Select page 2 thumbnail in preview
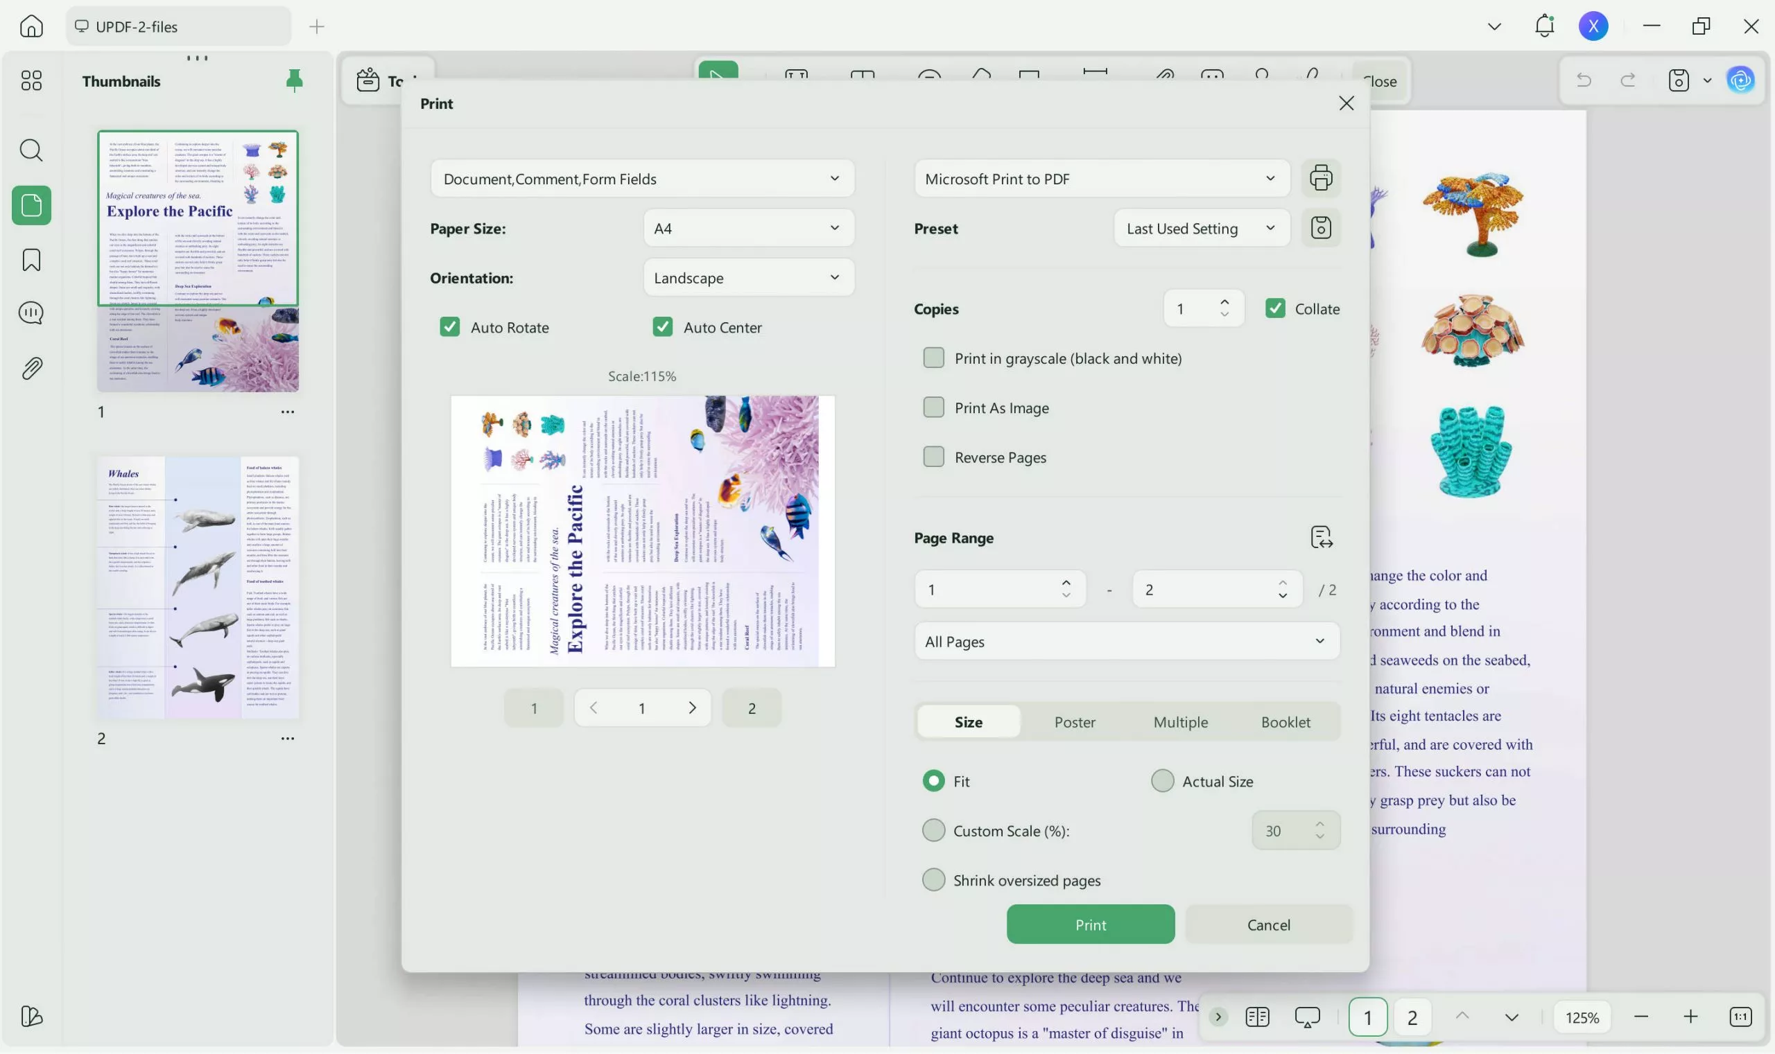 [x=752, y=708]
